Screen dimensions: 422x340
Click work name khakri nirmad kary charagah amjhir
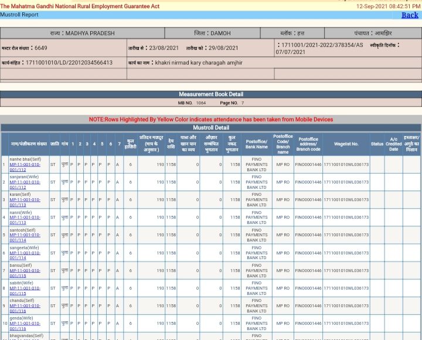(x=199, y=63)
